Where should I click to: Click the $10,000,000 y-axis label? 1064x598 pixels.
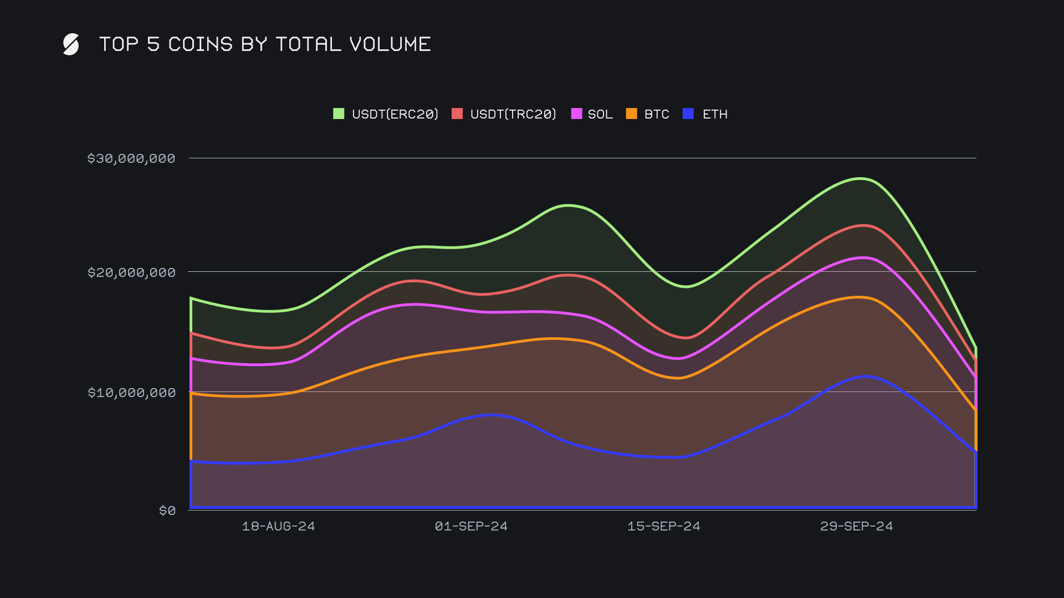tap(131, 393)
